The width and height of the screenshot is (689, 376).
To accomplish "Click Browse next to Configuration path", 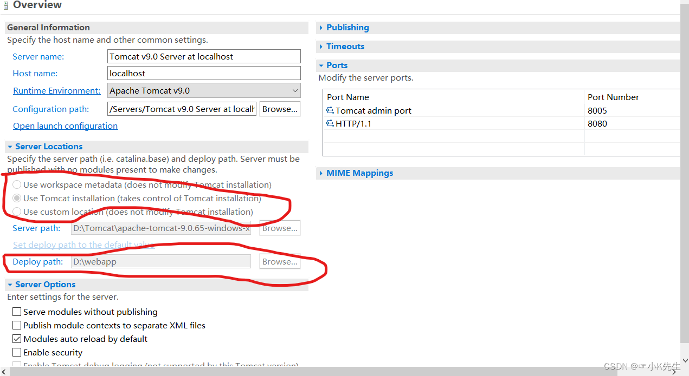I will point(280,109).
